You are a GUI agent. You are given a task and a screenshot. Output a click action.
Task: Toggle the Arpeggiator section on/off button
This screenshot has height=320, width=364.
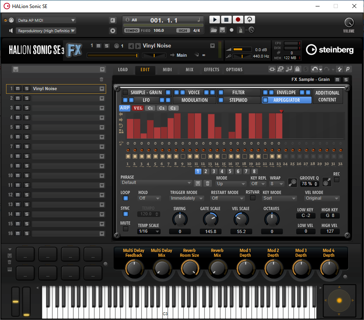point(266,100)
